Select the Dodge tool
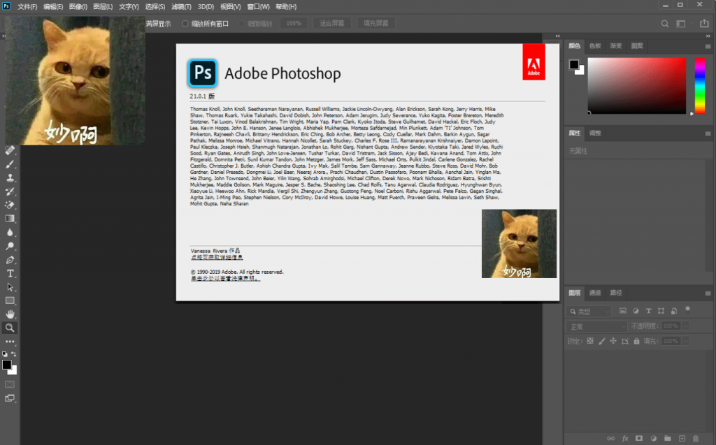Screen dimensions: 716x445 [x=10, y=246]
